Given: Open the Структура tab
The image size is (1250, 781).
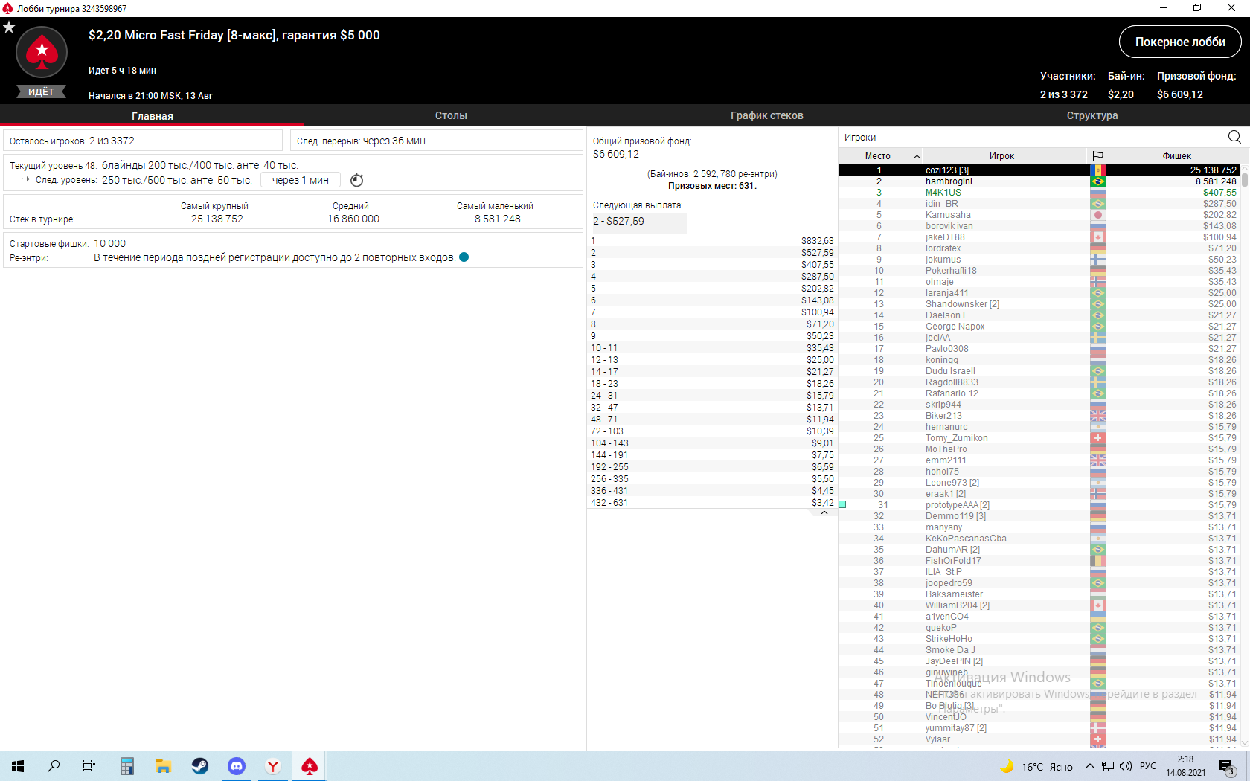Looking at the screenshot, I should click(x=1092, y=115).
